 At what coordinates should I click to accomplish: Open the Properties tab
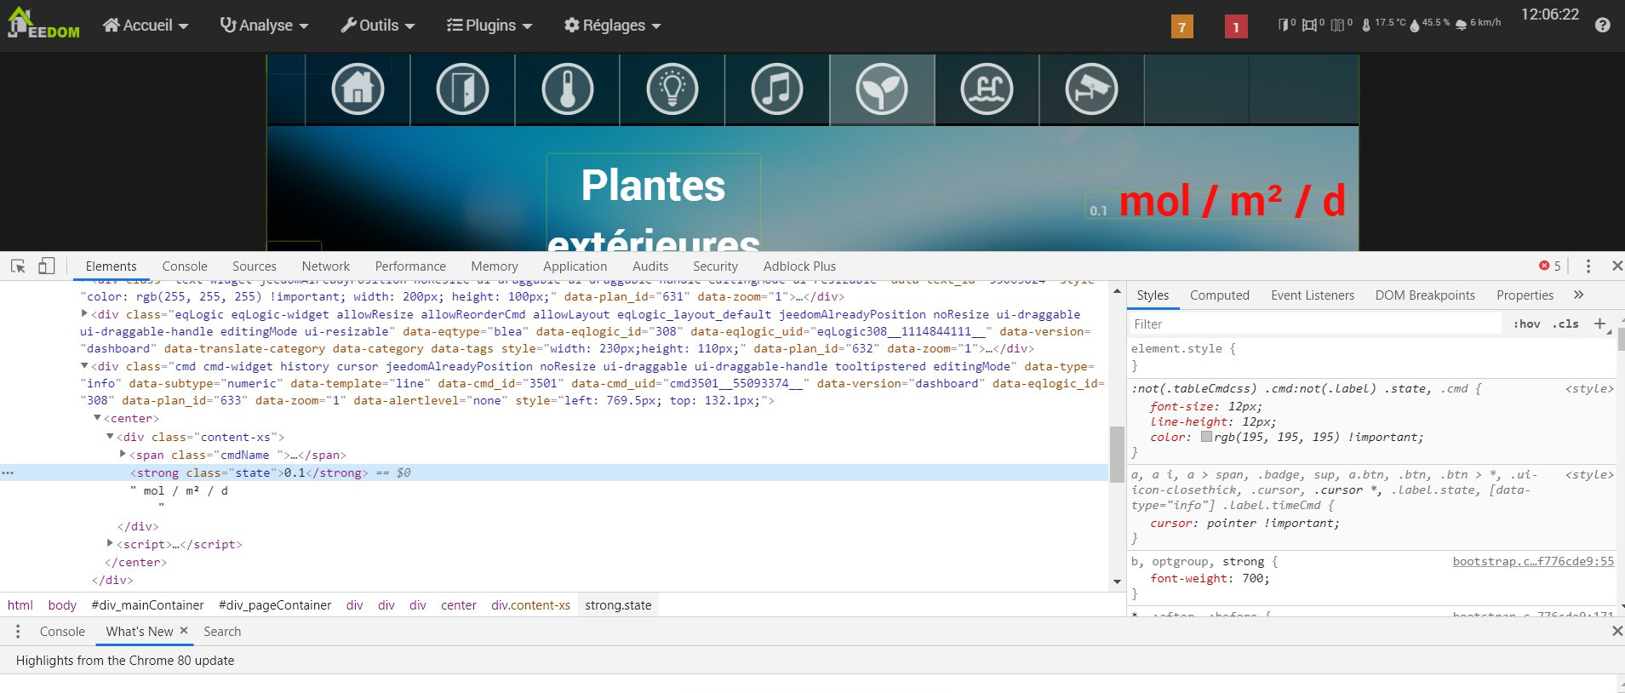click(x=1525, y=295)
